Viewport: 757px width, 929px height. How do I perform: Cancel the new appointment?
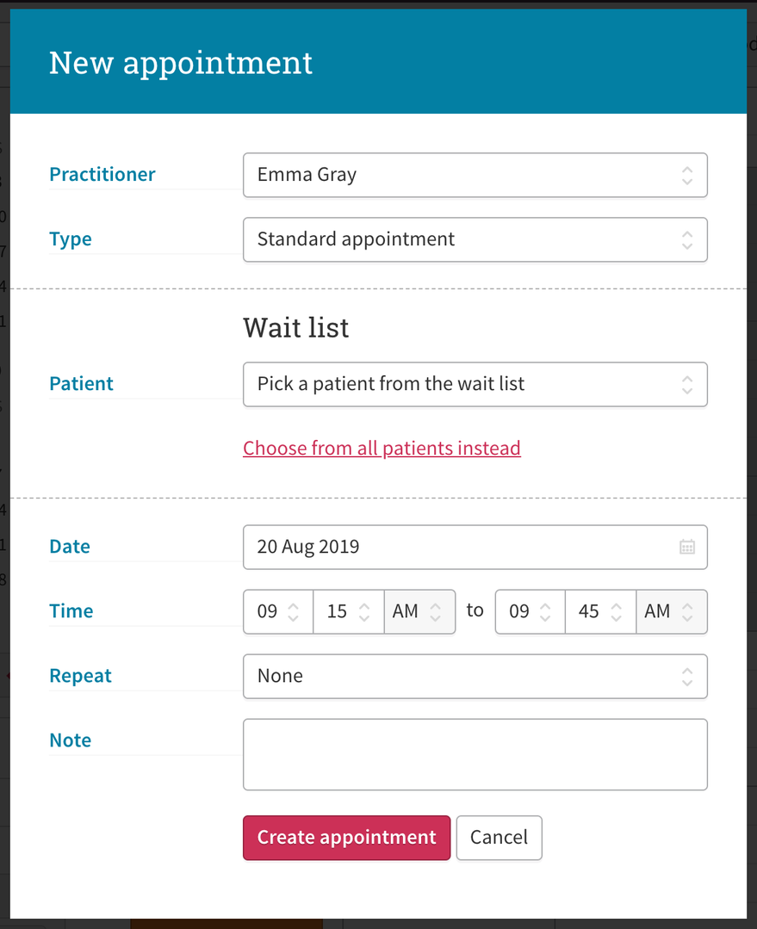tap(499, 837)
